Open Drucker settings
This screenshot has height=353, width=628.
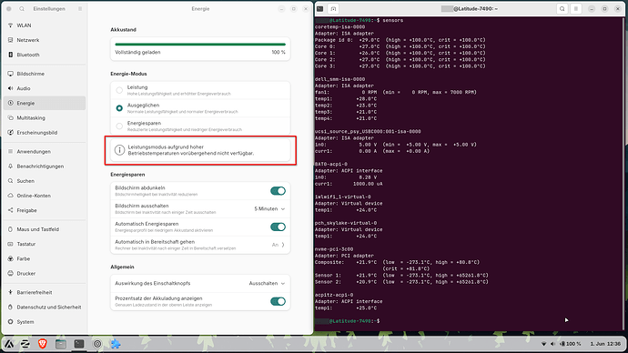[45, 273]
